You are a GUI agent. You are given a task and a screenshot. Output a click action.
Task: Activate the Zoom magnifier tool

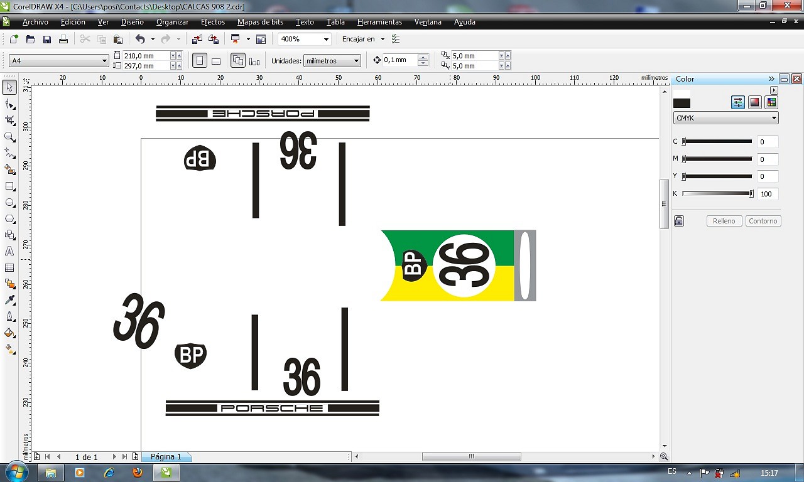coord(9,136)
